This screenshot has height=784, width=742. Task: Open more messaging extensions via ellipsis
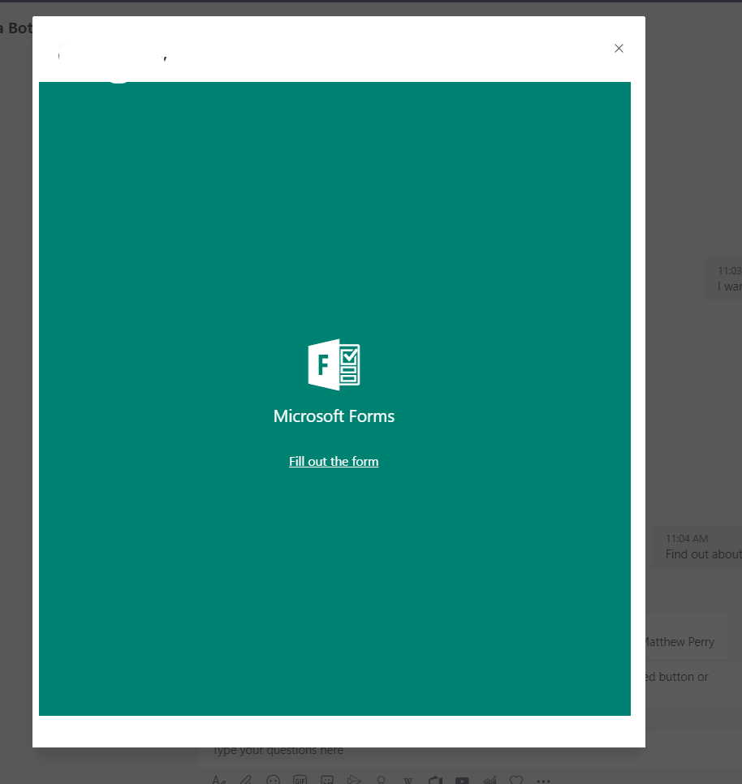(x=543, y=779)
